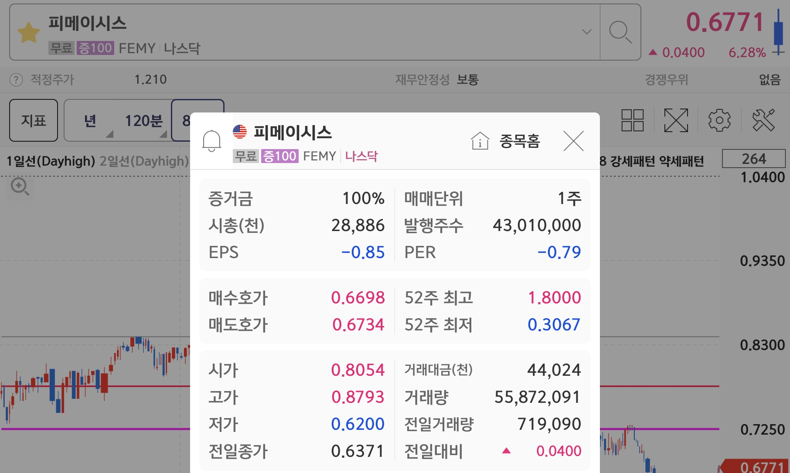Expand the stock selector dropdown chevron
This screenshot has height=473, width=790.
587,31
